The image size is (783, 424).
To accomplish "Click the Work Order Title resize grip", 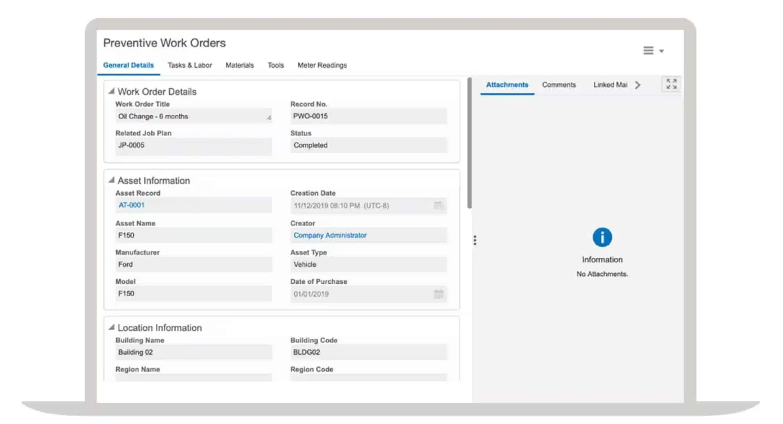I will click(x=269, y=118).
